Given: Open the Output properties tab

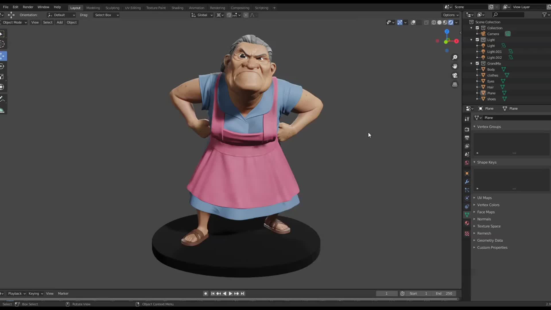Looking at the screenshot, I should pyautogui.click(x=467, y=138).
